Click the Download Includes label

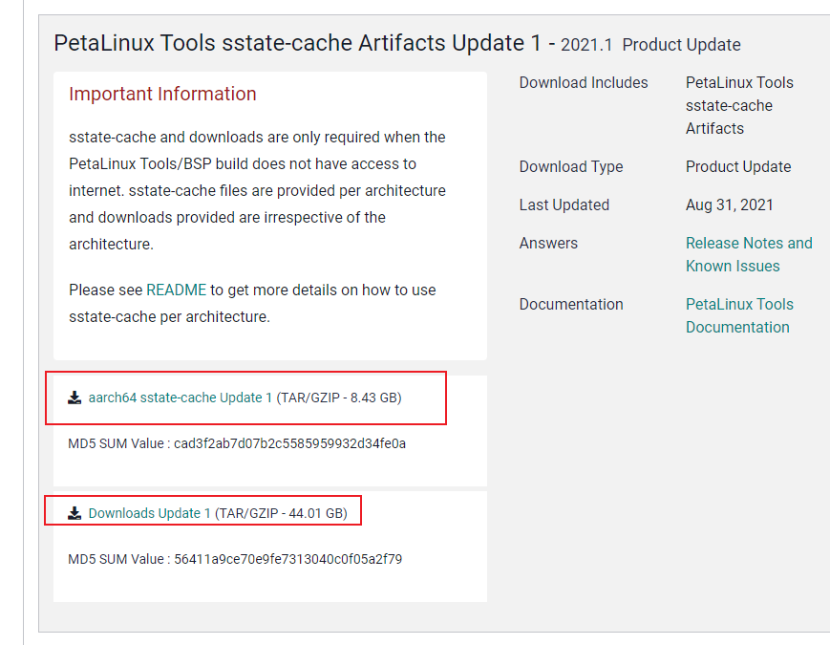583,82
